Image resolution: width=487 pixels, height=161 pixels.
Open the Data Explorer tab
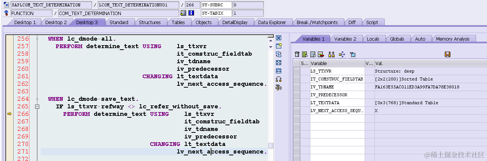(272, 22)
